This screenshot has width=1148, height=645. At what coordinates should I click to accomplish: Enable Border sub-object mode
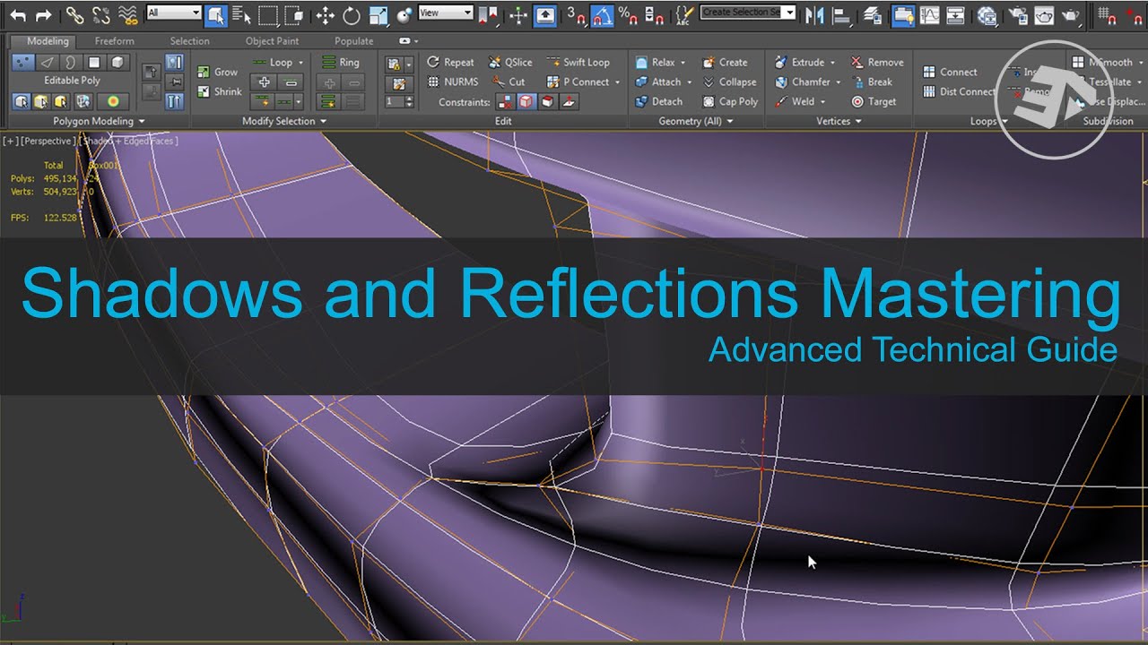[71, 62]
